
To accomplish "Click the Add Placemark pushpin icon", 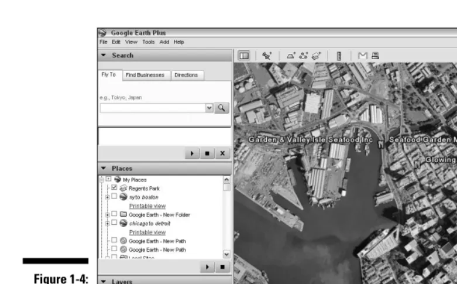I will pyautogui.click(x=267, y=56).
